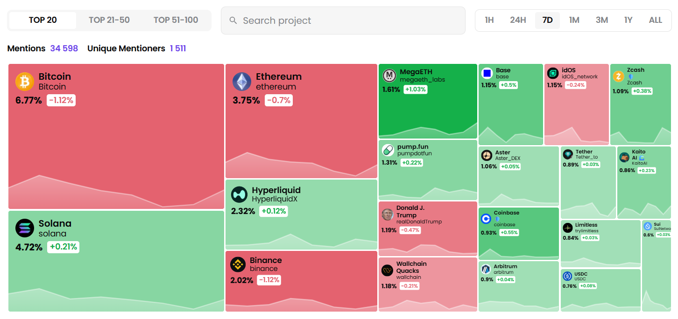Click the Aster_DEX handle text
This screenshot has width=678, height=319.
pos(508,159)
